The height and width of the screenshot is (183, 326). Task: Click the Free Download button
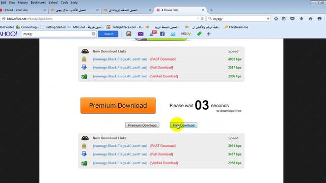[183, 125]
